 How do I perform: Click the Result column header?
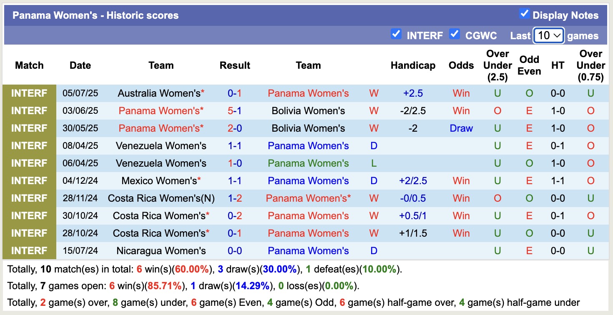tap(235, 65)
